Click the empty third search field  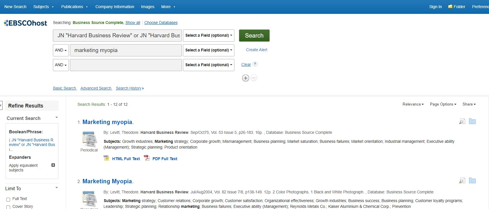[x=126, y=65]
